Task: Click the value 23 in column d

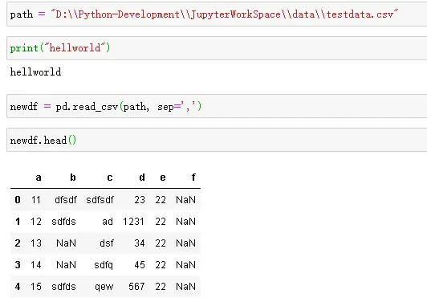Action: [140, 200]
